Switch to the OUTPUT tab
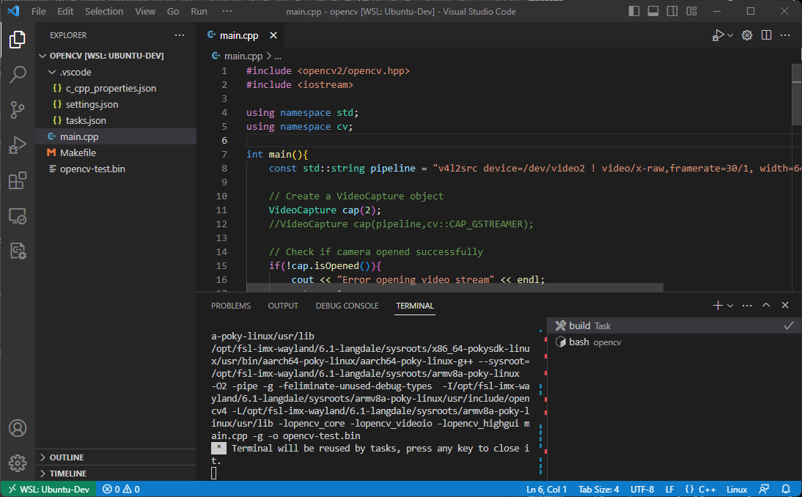The width and height of the screenshot is (802, 497). pyautogui.click(x=283, y=306)
